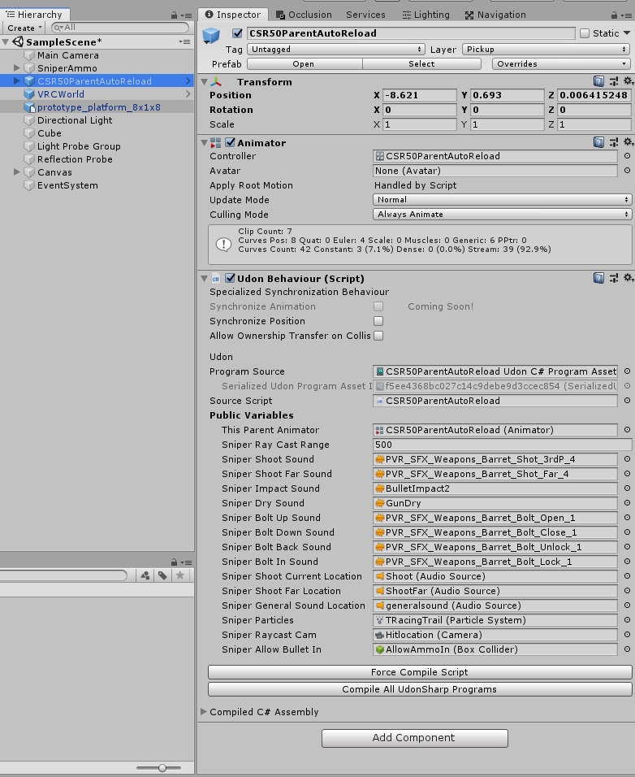This screenshot has height=777, width=635.
Task: Click Sniper Ray Cast Range field with 500
Action: point(502,445)
